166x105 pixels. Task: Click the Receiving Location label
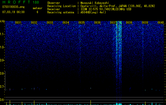[61, 6]
